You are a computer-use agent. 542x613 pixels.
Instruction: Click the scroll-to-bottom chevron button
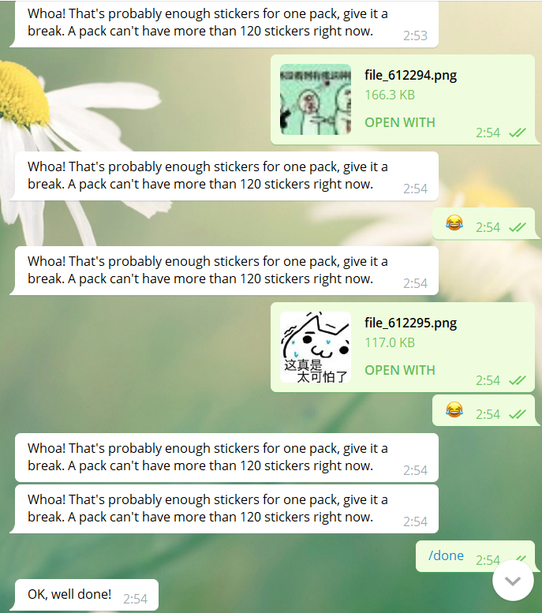pyautogui.click(x=513, y=581)
